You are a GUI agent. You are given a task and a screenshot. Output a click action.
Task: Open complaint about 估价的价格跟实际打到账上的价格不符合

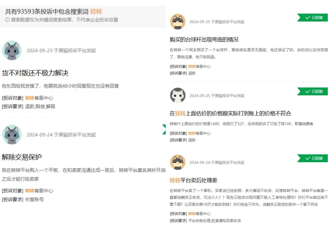click(x=230, y=113)
